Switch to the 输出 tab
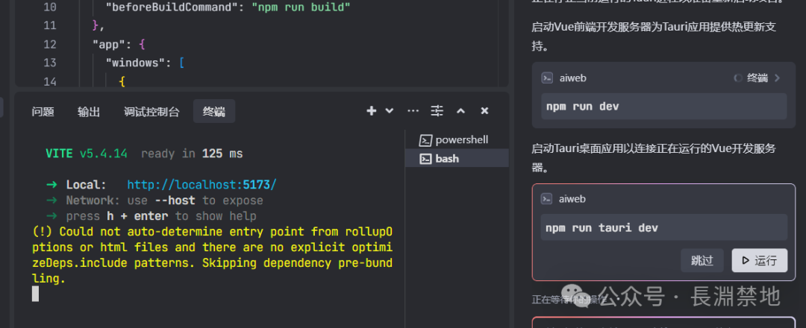 click(x=89, y=111)
